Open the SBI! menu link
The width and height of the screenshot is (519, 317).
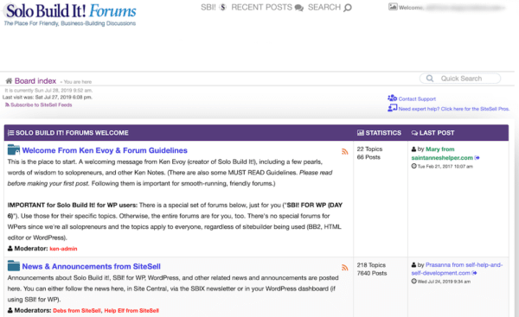click(x=208, y=7)
